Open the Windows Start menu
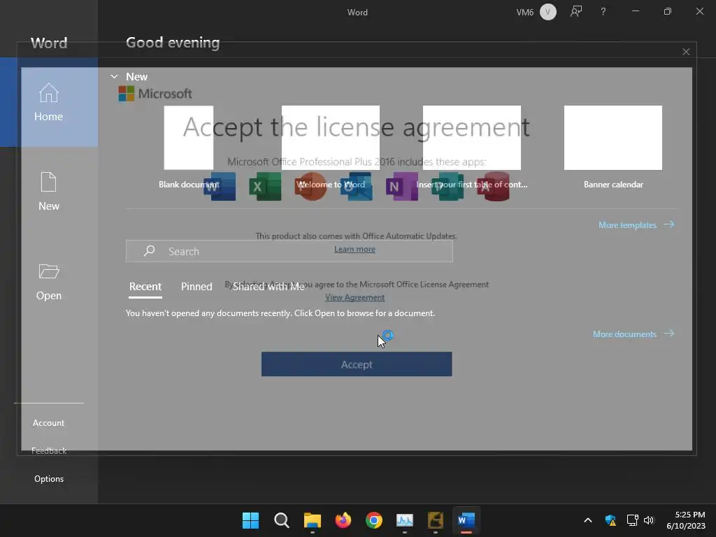The height and width of the screenshot is (537, 716). (250, 520)
